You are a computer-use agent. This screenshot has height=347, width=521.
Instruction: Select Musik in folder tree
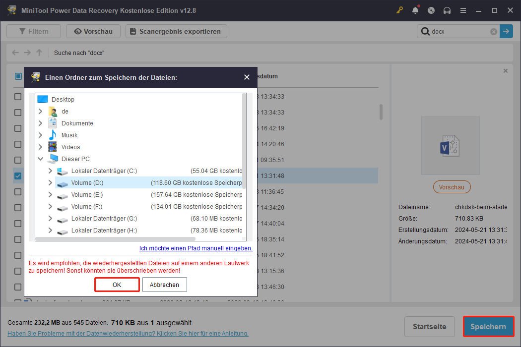pos(69,135)
